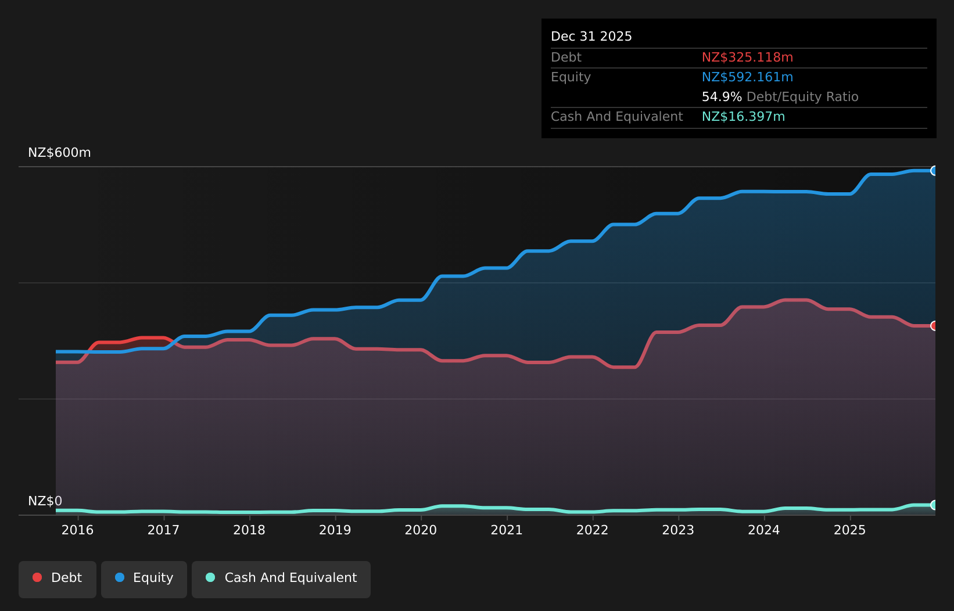Toggle the Debt legend button
This screenshot has width=954, height=611.
[58, 579]
